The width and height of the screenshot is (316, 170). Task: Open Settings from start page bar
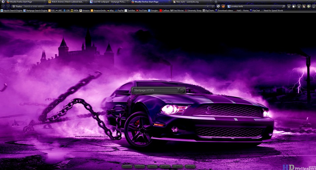tap(190, 166)
